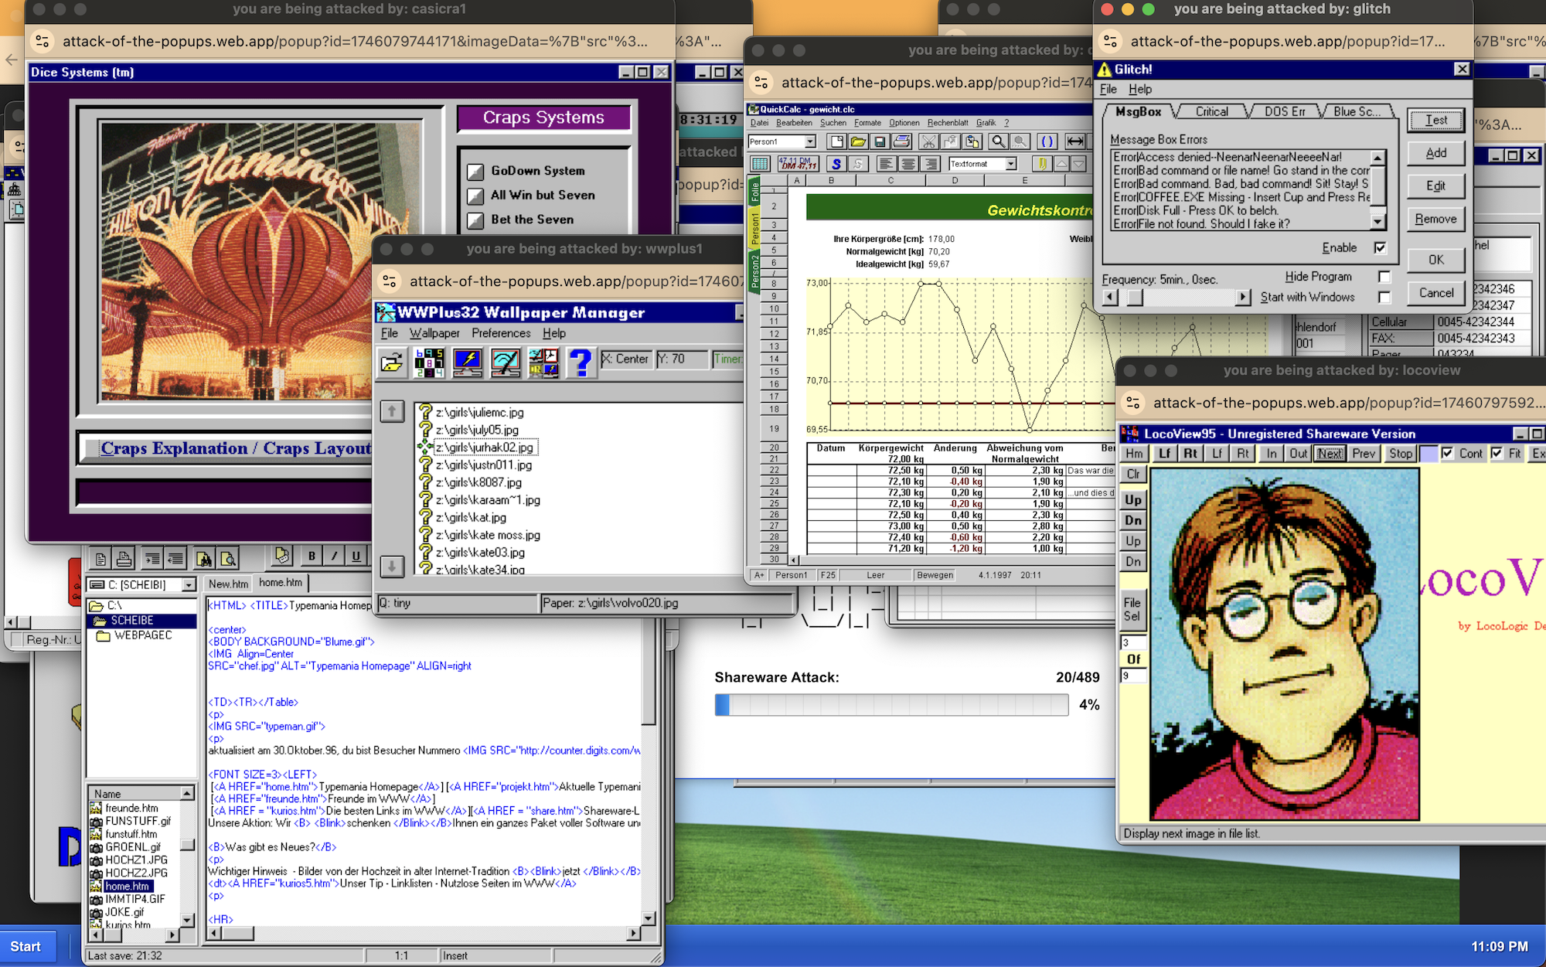
Task: Click the blue bold S icon in QuickCalc
Action: point(836,164)
